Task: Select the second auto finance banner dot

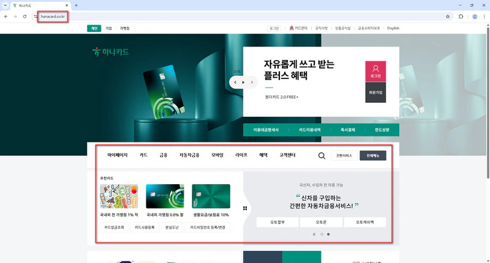Action: point(328,234)
